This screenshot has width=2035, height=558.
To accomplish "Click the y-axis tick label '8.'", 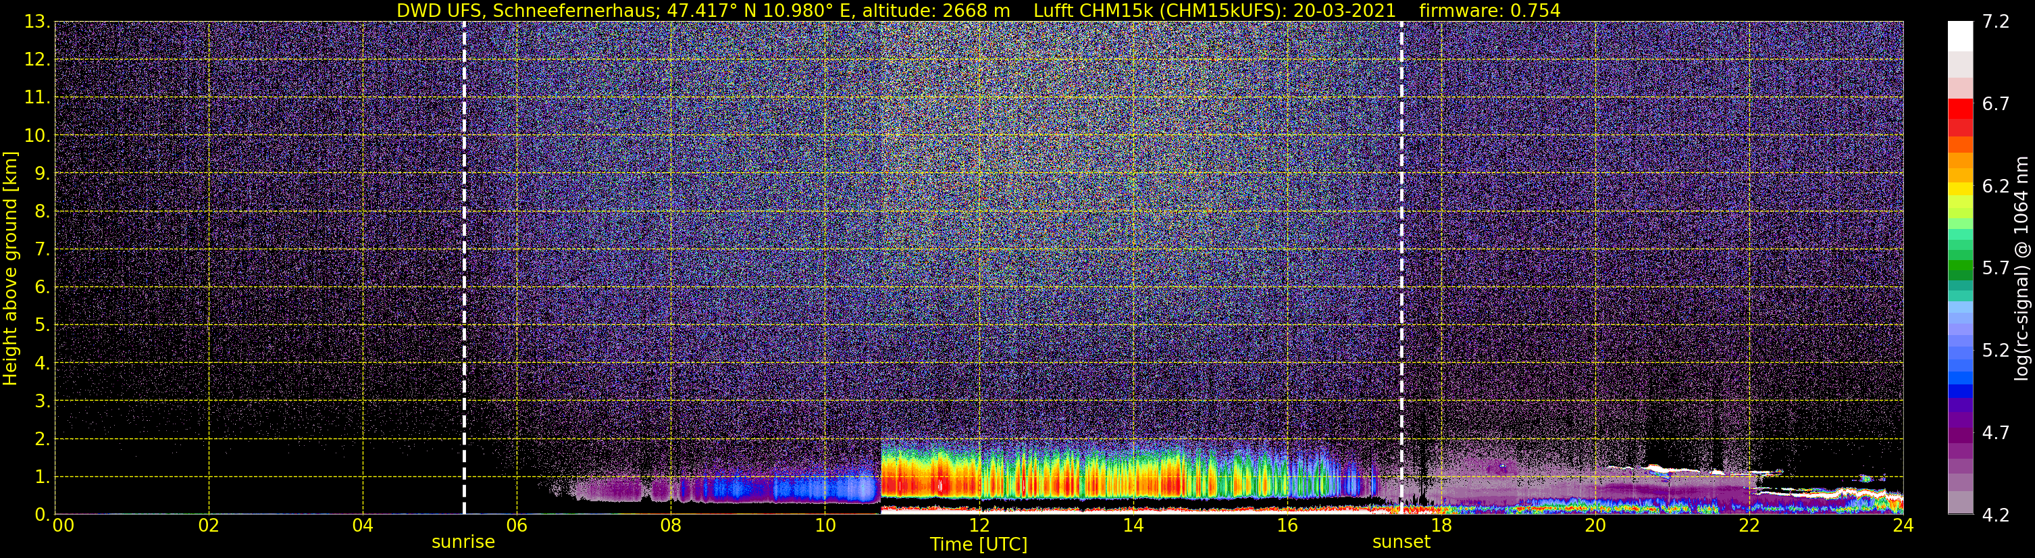I will tap(42, 212).
